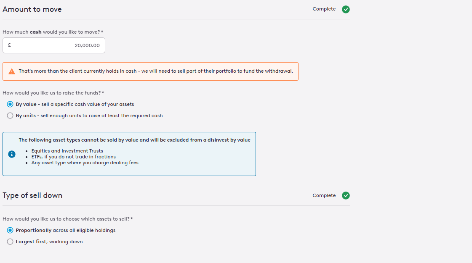The image size is (472, 263).
Task: Choose Largest first, working down option
Action: click(x=10, y=242)
